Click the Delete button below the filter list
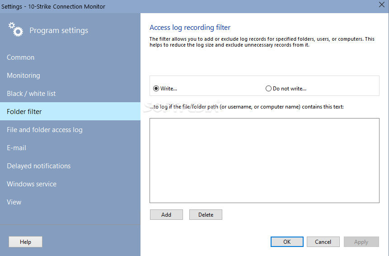The height and width of the screenshot is (256, 389). [206, 215]
